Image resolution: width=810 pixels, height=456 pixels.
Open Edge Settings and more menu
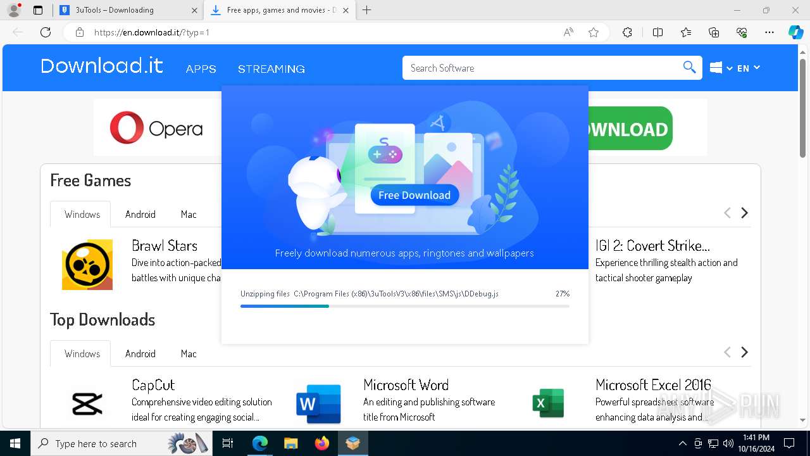pos(769,32)
